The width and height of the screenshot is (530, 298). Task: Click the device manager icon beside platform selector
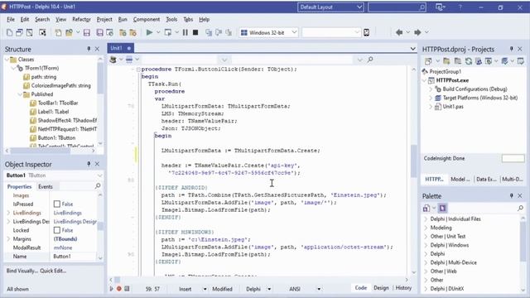pyautogui.click(x=366, y=32)
